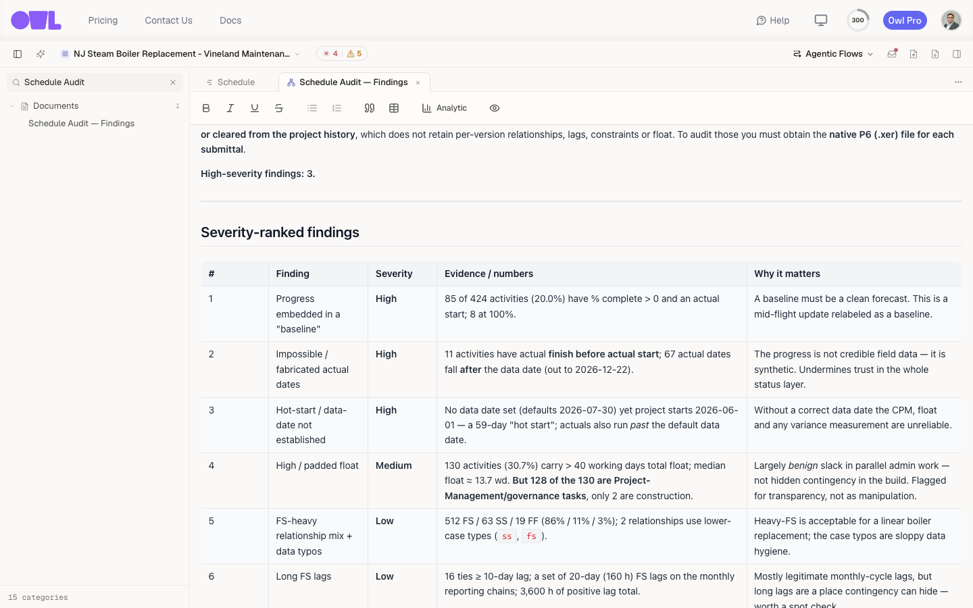The width and height of the screenshot is (973, 608).
Task: Open the Agentic Flows dropdown
Action: (833, 54)
